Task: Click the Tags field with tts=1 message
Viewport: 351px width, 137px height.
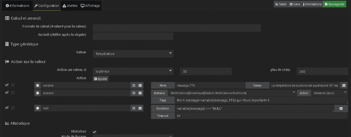Action: (x=261, y=101)
